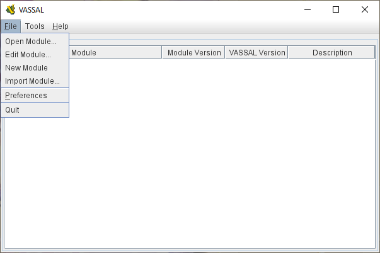
Task: Minimize the VASSAL window
Action: 308,9
